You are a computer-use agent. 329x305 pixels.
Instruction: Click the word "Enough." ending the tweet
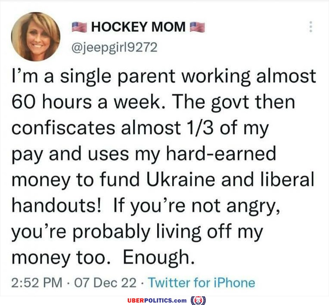click(x=158, y=257)
